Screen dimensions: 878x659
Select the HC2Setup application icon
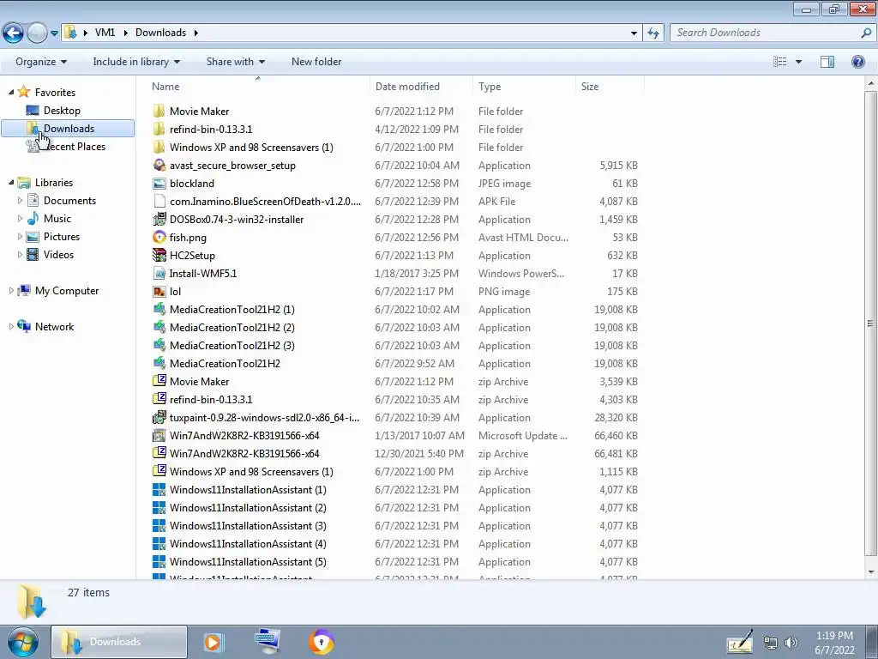pyautogui.click(x=159, y=255)
